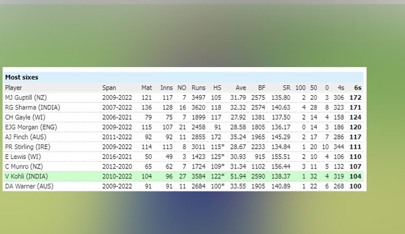Viewport: 405px width, 234px height.
Task: Click the 4s column header
Action: [x=341, y=88]
